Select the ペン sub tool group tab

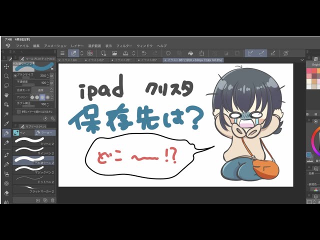[x=23, y=133]
